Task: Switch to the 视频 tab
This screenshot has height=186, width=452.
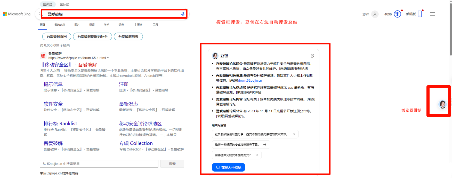Action: (92, 25)
